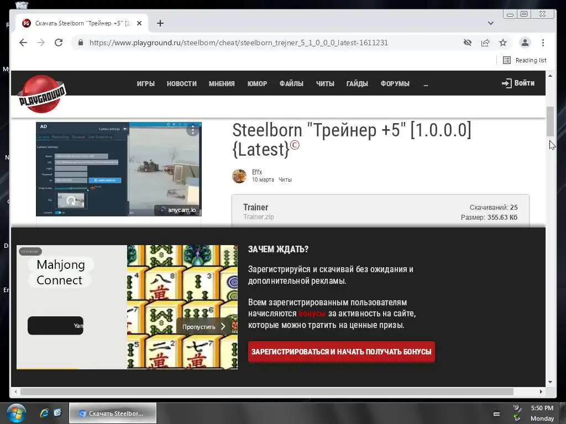Launch Internet Explorer from taskbar
Image resolution: width=566 pixels, height=424 pixels.
tap(44, 413)
